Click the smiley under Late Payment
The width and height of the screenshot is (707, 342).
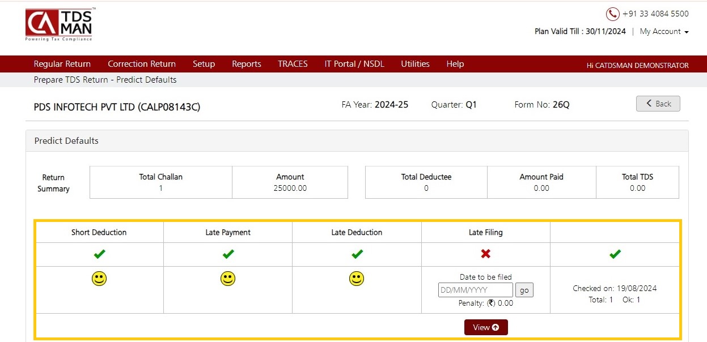[228, 279]
